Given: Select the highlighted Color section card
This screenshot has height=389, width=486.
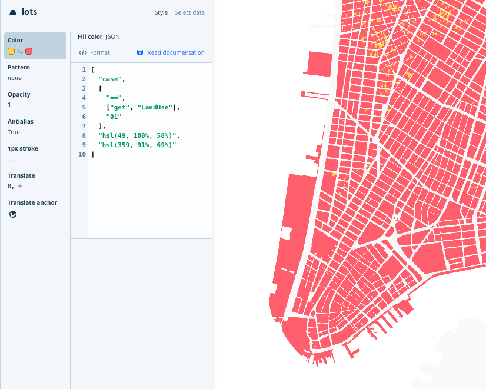Looking at the screenshot, I should (x=36, y=45).
